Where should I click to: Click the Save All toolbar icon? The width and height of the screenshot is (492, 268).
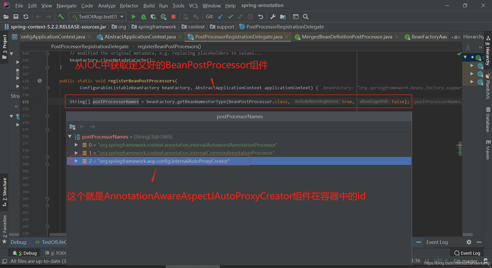16,17
